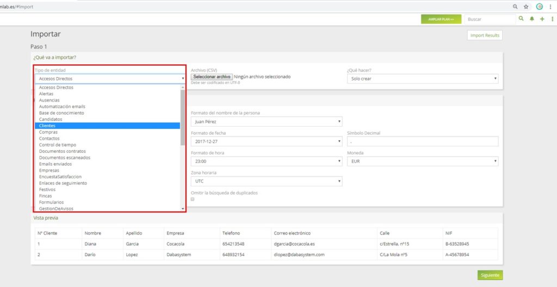
Task: Choose GestionDeAvisos option
Action: pyautogui.click(x=108, y=209)
